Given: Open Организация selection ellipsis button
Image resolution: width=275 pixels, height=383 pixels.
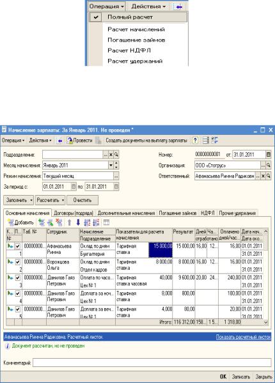Looking at the screenshot, I should pyautogui.click(x=263, y=166).
